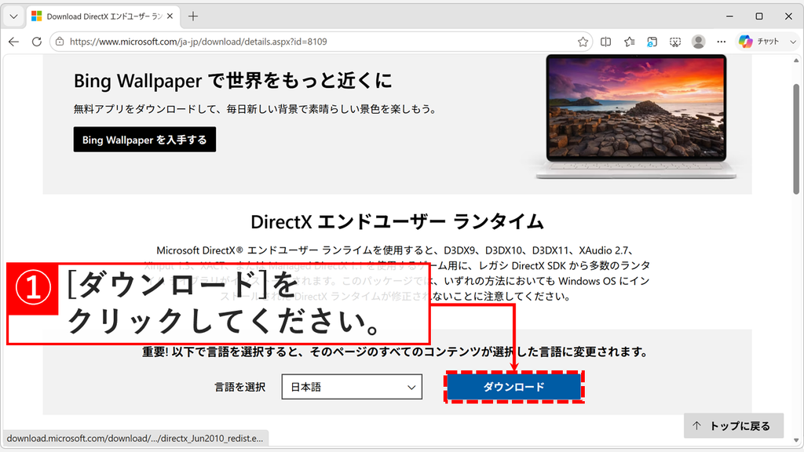Expand chevron beside Copilot chat
Image resolution: width=804 pixels, height=452 pixels.
pyautogui.click(x=793, y=42)
